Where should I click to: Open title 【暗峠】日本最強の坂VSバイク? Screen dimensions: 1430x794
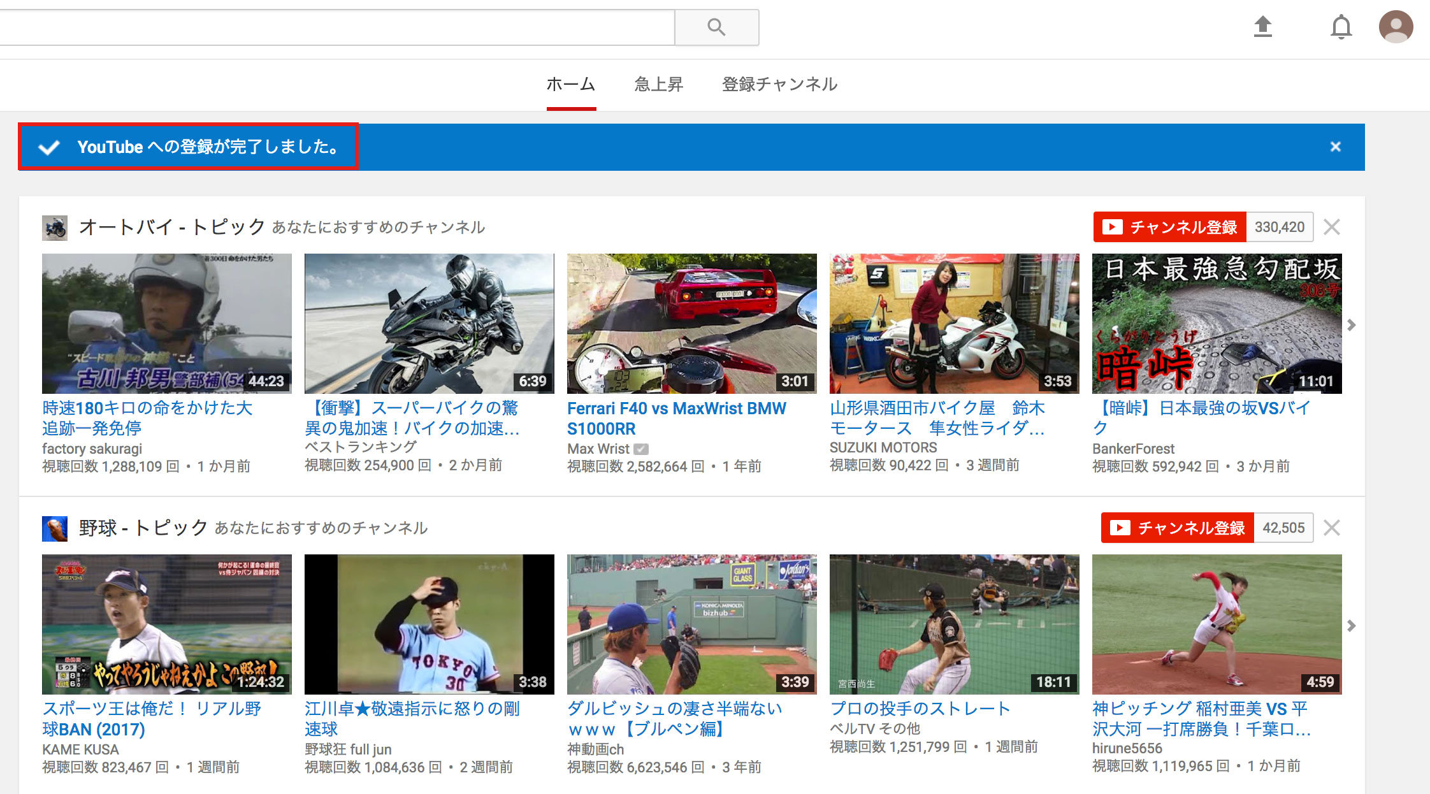coord(1201,418)
